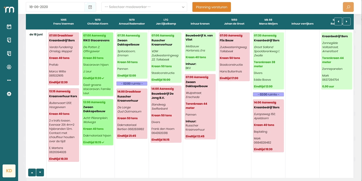
Task: Open the 14:00 Kraanbedrijf Bors Apeldoorn card
Action: pyautogui.click(x=268, y=126)
